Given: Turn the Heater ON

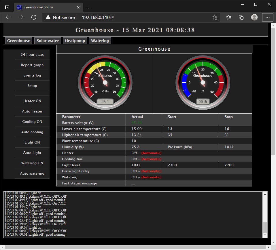Looking at the screenshot, I should [x=32, y=101].
